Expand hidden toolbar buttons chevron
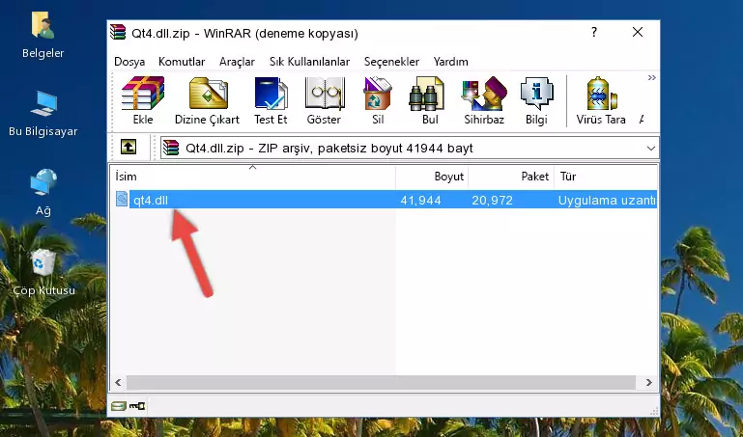Image resolution: width=743 pixels, height=437 pixels. click(652, 77)
